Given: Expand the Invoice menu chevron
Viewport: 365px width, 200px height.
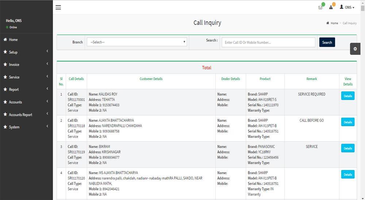Looking at the screenshot, I should [47, 64].
